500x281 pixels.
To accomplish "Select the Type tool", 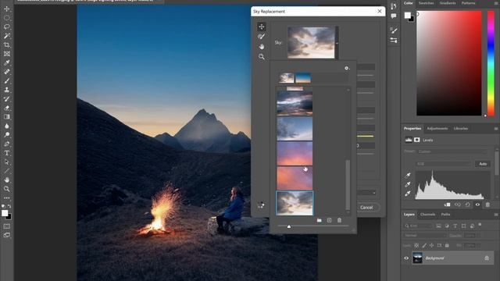I will click(x=7, y=153).
